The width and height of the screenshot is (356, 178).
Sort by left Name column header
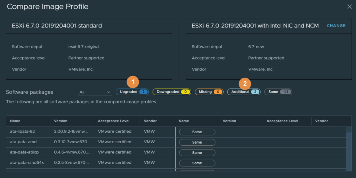[15, 121]
